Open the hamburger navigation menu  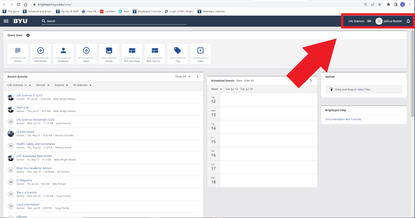[6, 21]
